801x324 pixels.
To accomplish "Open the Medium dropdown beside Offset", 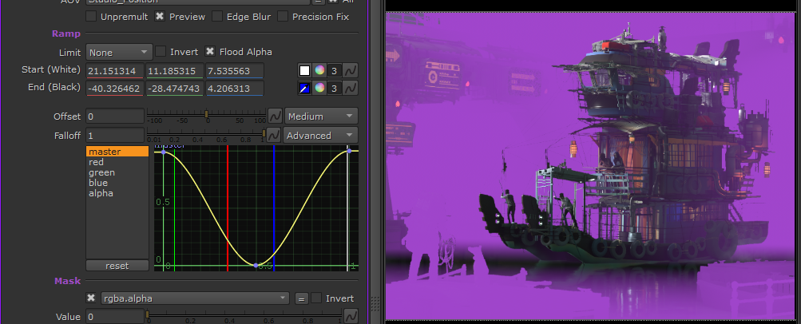I will (321, 117).
